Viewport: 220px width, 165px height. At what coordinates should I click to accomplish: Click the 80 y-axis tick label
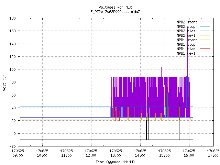[x=14, y=82]
